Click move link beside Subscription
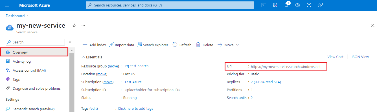 click(108, 82)
